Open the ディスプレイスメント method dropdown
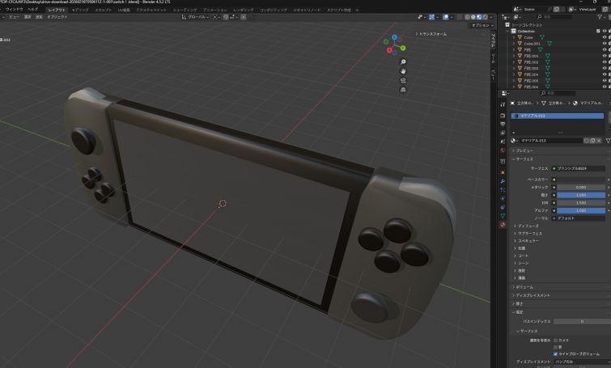 coord(581,362)
